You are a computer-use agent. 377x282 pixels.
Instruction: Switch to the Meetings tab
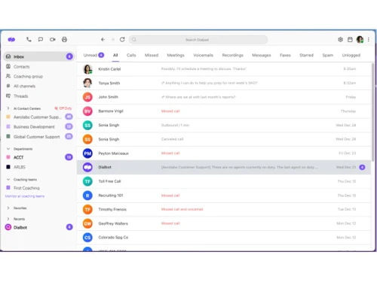176,55
